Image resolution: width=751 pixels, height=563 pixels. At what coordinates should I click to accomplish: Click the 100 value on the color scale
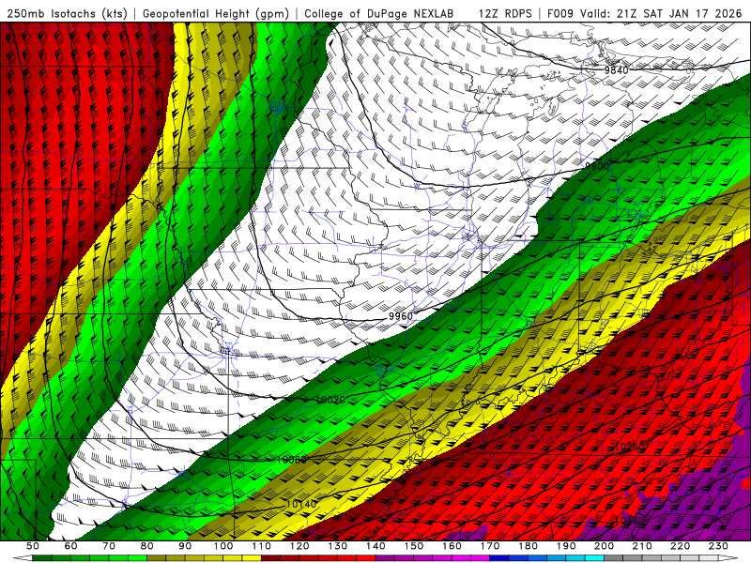pos(223,546)
